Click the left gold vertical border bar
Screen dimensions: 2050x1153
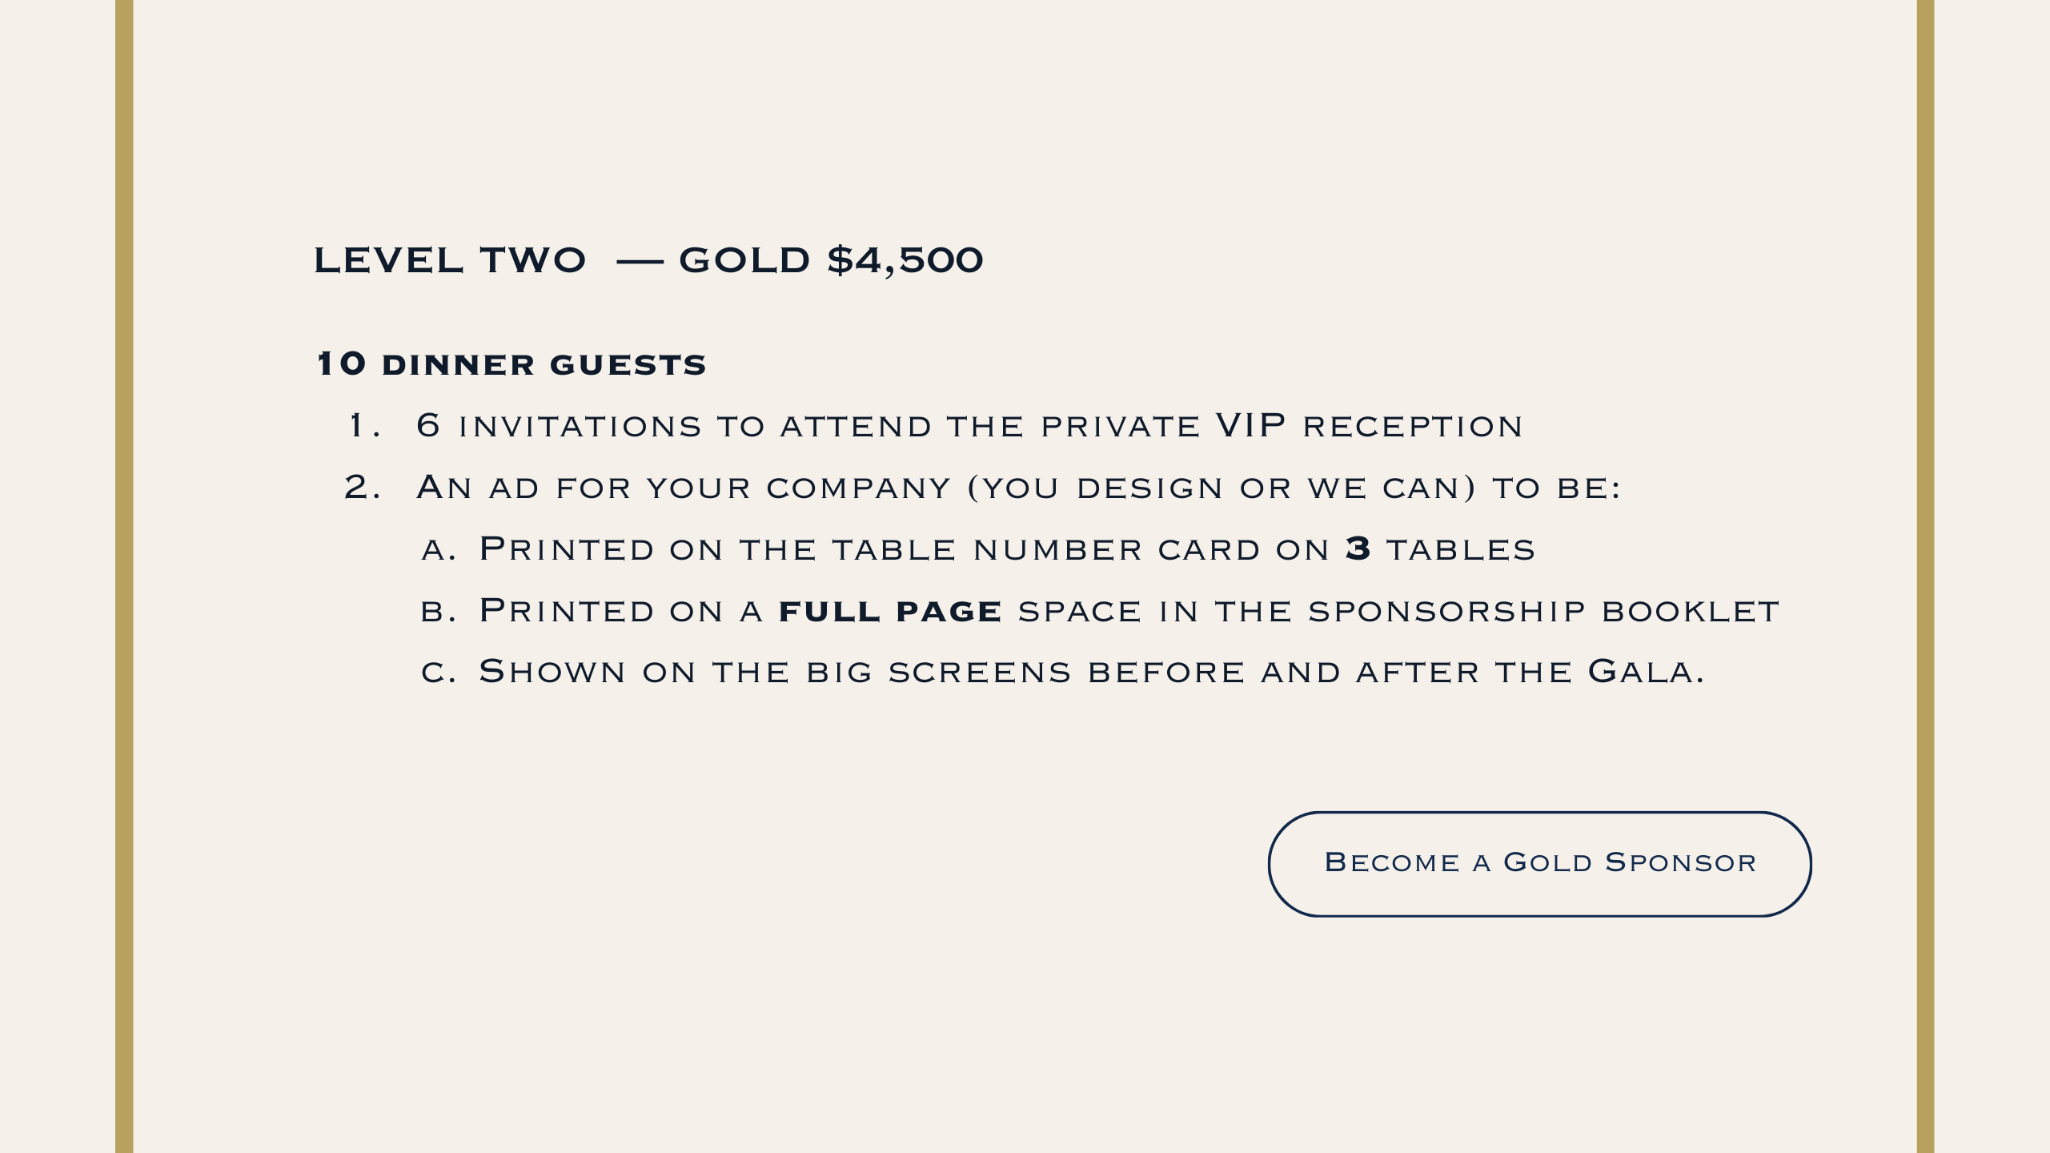pyautogui.click(x=124, y=576)
